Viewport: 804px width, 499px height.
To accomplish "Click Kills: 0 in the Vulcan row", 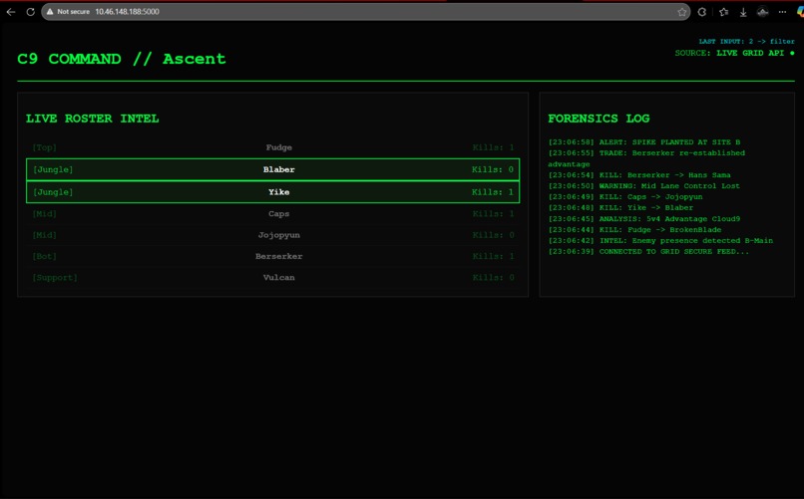I will [x=493, y=278].
